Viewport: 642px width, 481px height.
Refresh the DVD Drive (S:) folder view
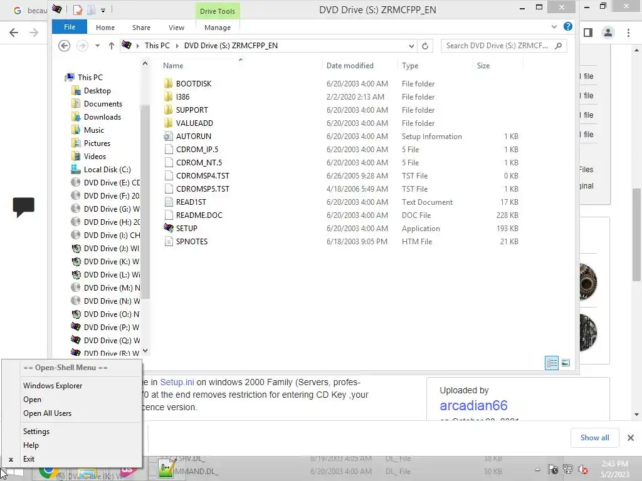coord(425,46)
